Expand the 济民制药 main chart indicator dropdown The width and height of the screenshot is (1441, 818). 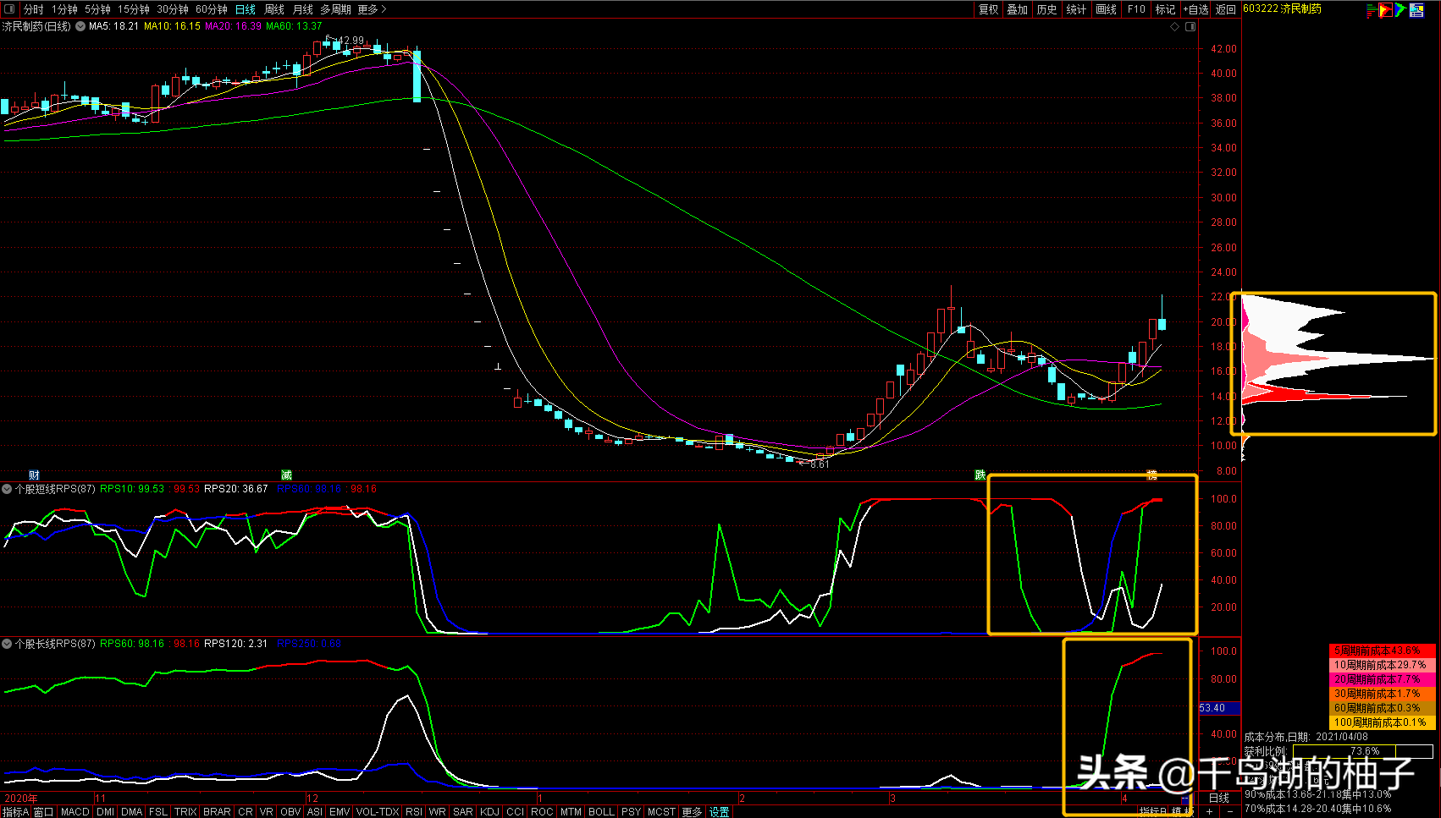80,26
